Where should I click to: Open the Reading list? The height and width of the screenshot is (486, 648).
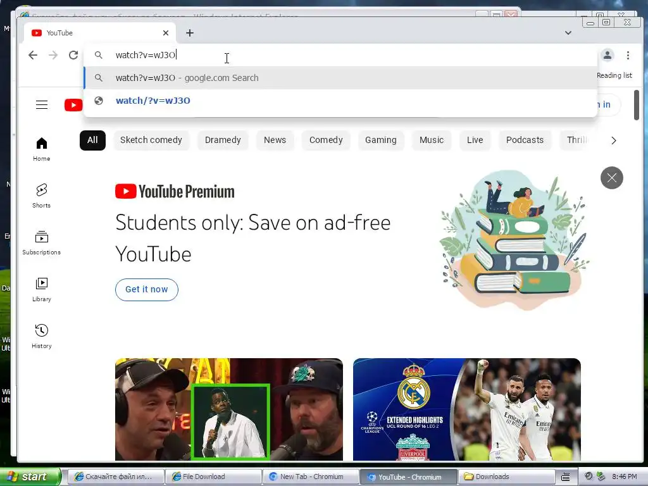point(614,75)
